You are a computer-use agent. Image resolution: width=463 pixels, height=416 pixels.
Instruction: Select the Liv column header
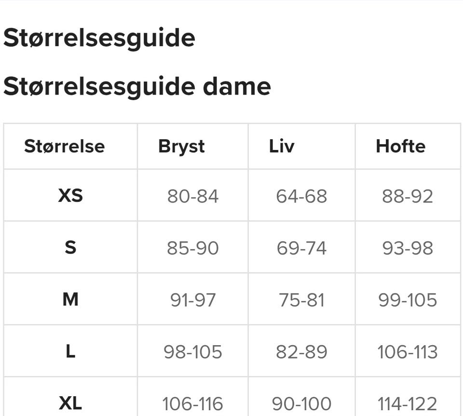point(282,146)
